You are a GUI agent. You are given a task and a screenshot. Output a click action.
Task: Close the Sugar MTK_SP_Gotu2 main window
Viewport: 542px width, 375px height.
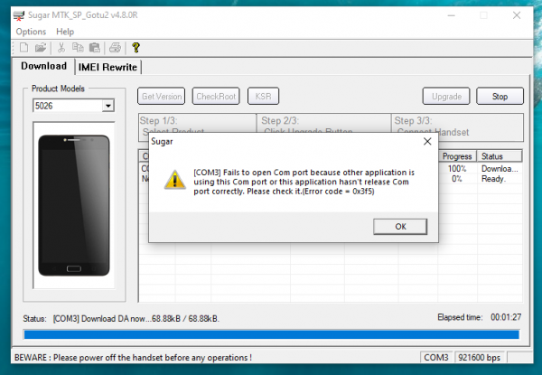tap(517, 15)
